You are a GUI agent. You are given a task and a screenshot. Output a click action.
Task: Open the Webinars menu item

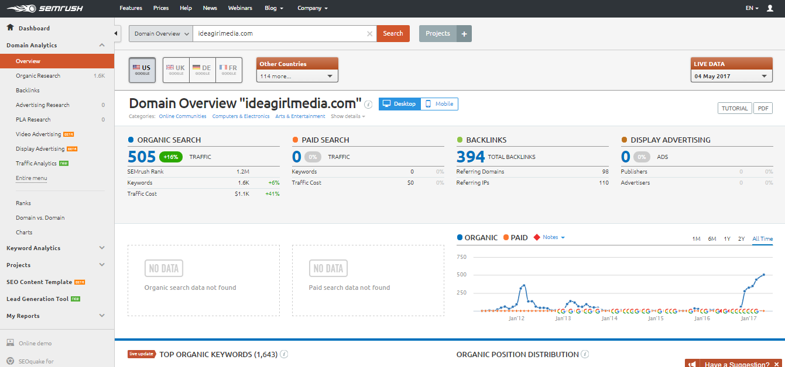(240, 8)
